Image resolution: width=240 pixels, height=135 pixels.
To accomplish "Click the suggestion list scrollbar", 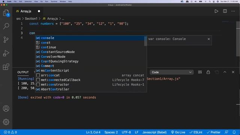I will click(145, 41).
